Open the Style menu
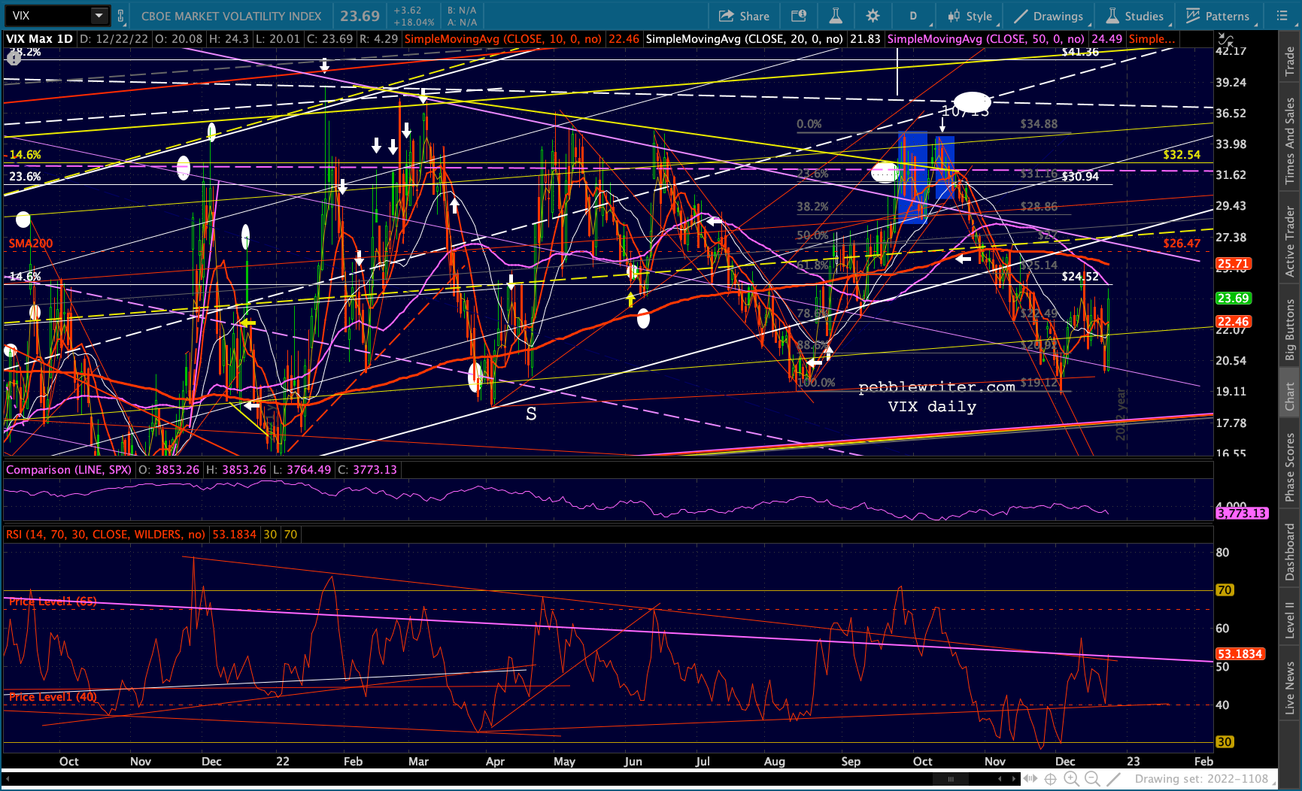Screen dimensions: 1302x791 pos(970,16)
